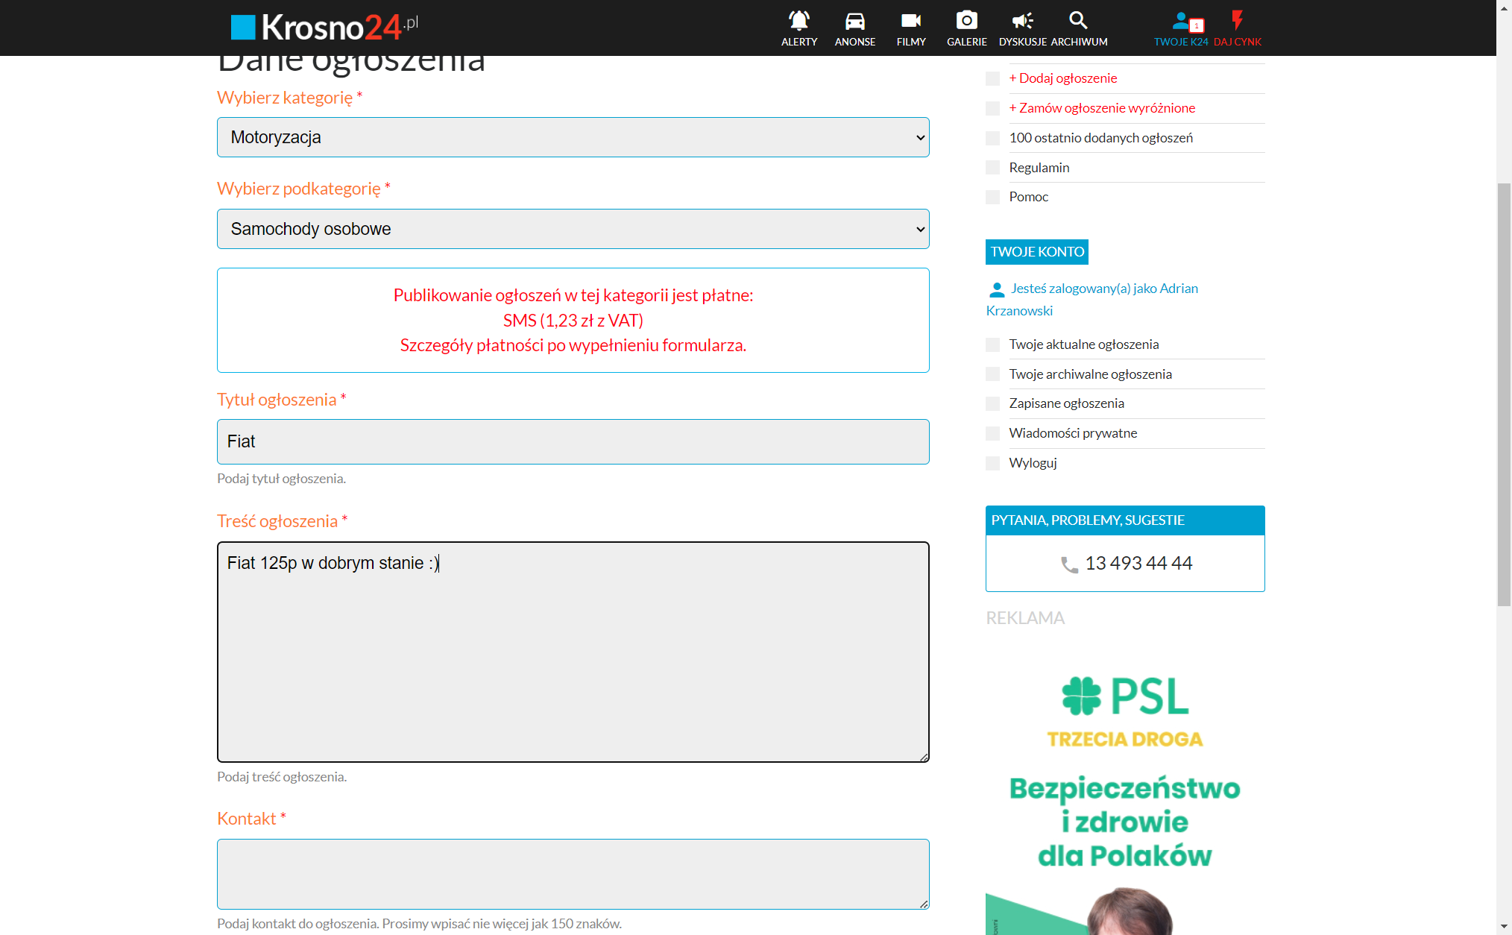The width and height of the screenshot is (1512, 935).
Task: Click the phone icon next to 13 493 44 44
Action: click(1069, 564)
